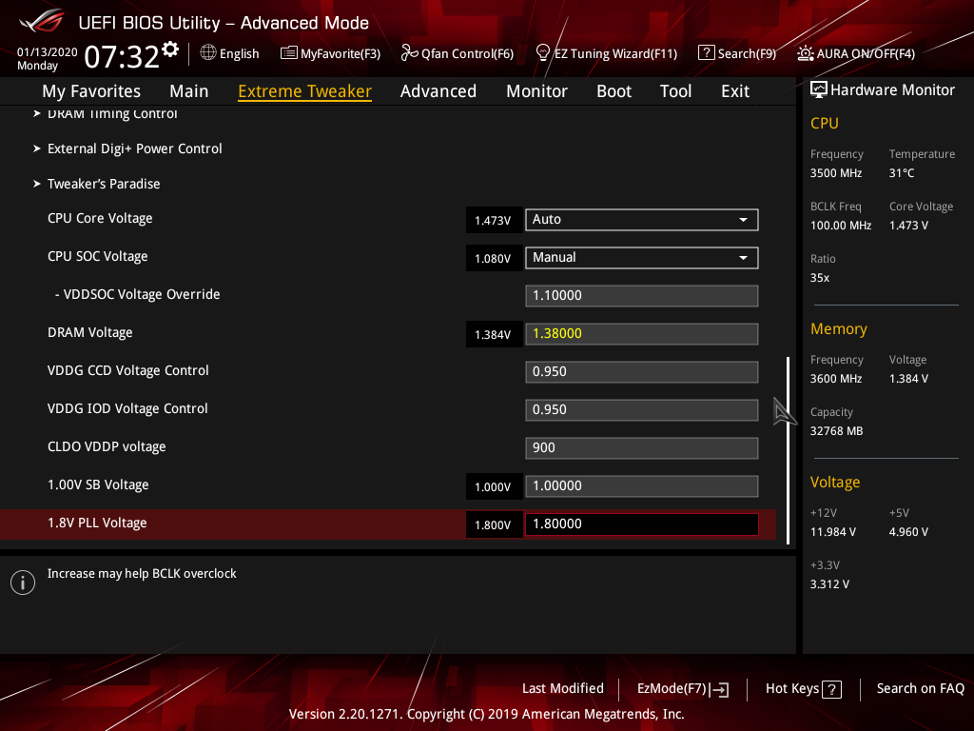The width and height of the screenshot is (974, 731).
Task: Open Search on FAQ link
Action: [x=920, y=688]
